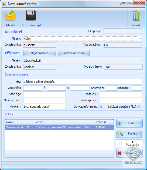147x170 pixels.
Task: Sort attachments by Název column header
Action: (x=20, y=122)
